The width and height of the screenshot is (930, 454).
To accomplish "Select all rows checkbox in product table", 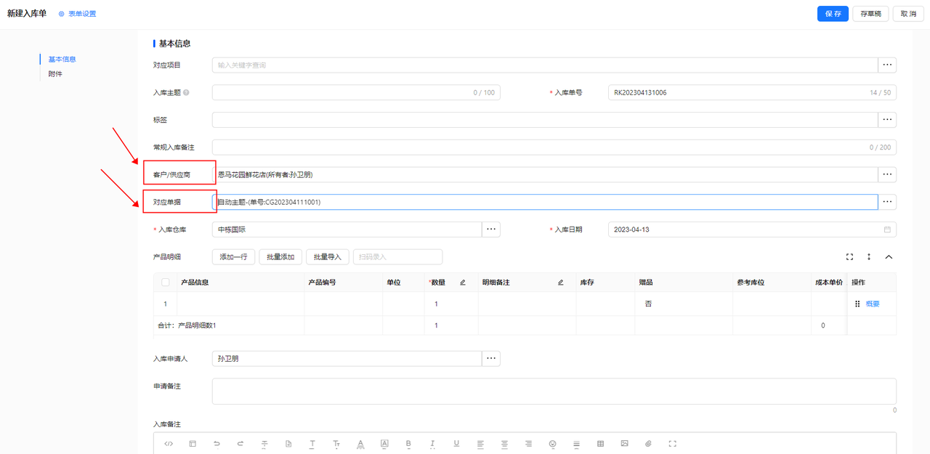I will click(x=166, y=283).
